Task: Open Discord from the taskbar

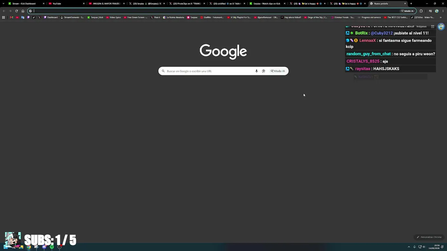Action: point(44,247)
